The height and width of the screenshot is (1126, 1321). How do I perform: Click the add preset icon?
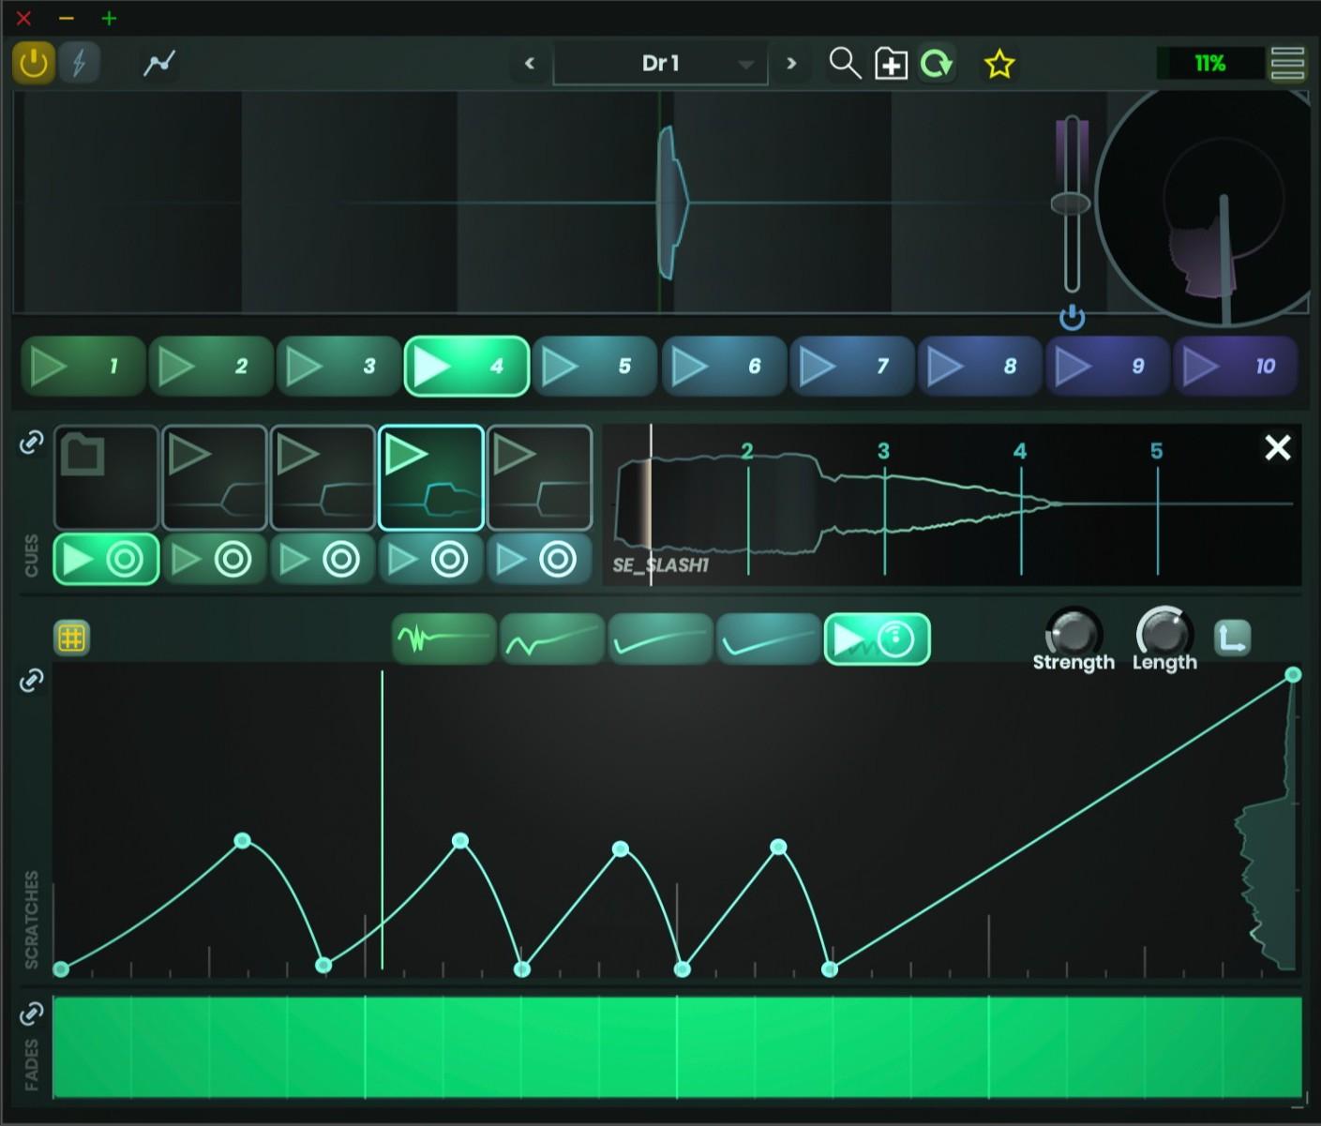coord(890,64)
